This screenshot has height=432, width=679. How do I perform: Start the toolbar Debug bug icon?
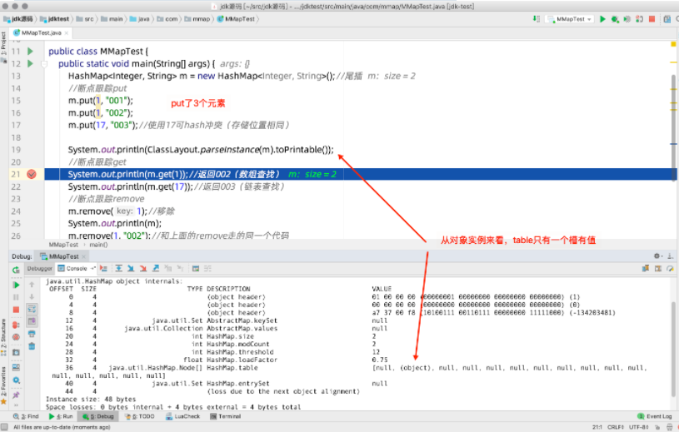pos(615,19)
